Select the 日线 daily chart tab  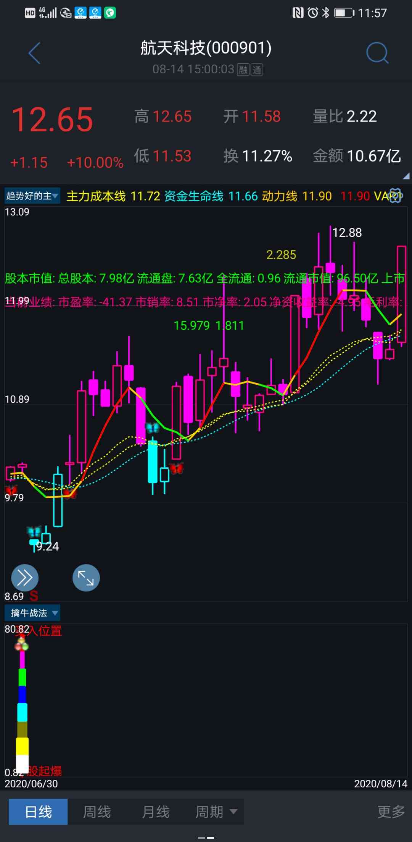coord(38,812)
